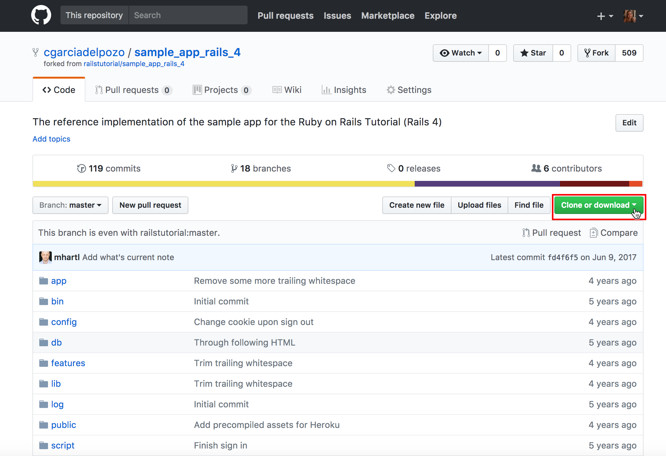
Task: Open Marketplace in top navigation
Action: coord(388,16)
